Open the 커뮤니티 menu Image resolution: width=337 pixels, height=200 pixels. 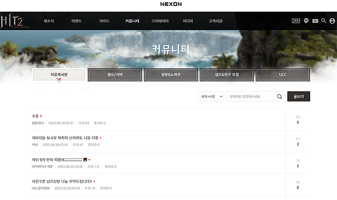point(132,21)
